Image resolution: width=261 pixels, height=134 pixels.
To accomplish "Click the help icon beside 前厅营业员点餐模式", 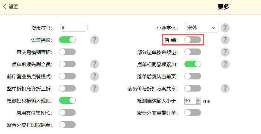I will tap(94, 76).
